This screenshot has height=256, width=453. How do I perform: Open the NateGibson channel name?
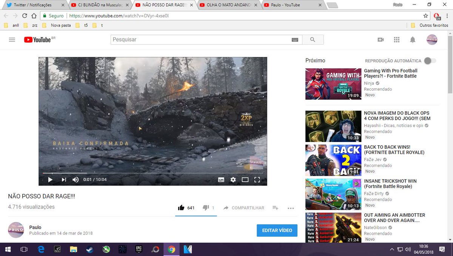click(376, 228)
